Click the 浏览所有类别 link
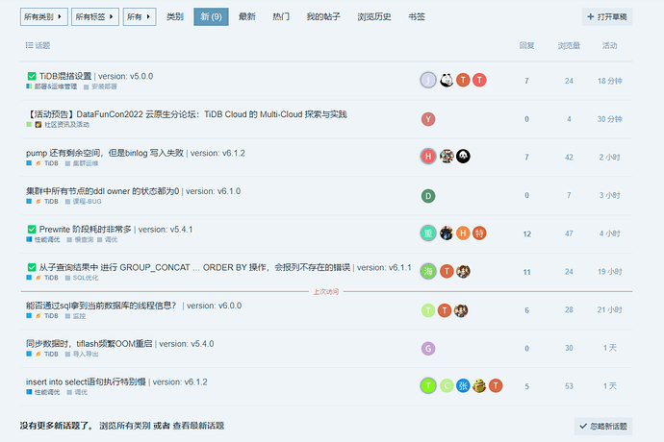The width and height of the screenshot is (664, 442). pos(125,426)
